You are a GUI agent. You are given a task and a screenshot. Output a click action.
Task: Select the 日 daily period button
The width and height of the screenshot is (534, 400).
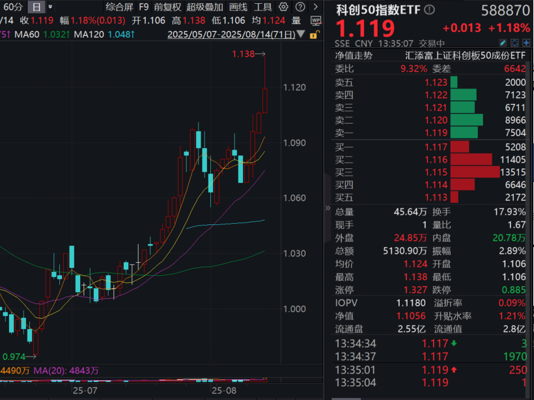click(36, 7)
